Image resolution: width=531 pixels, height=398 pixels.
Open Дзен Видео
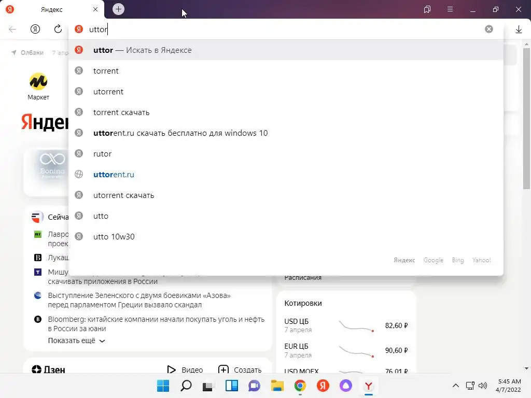click(185, 369)
